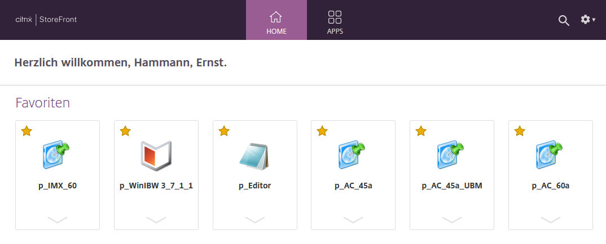Launch the p_AC_60a application icon
Screen dimensions: 606x244
550,156
